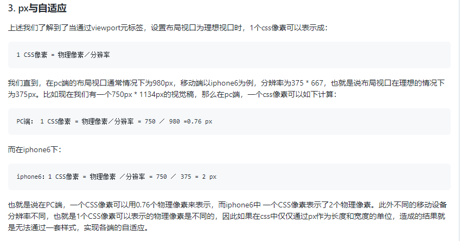Click '750 ／ 375' in the iphone6 code block
The image size is (460, 241).
[x=174, y=177]
